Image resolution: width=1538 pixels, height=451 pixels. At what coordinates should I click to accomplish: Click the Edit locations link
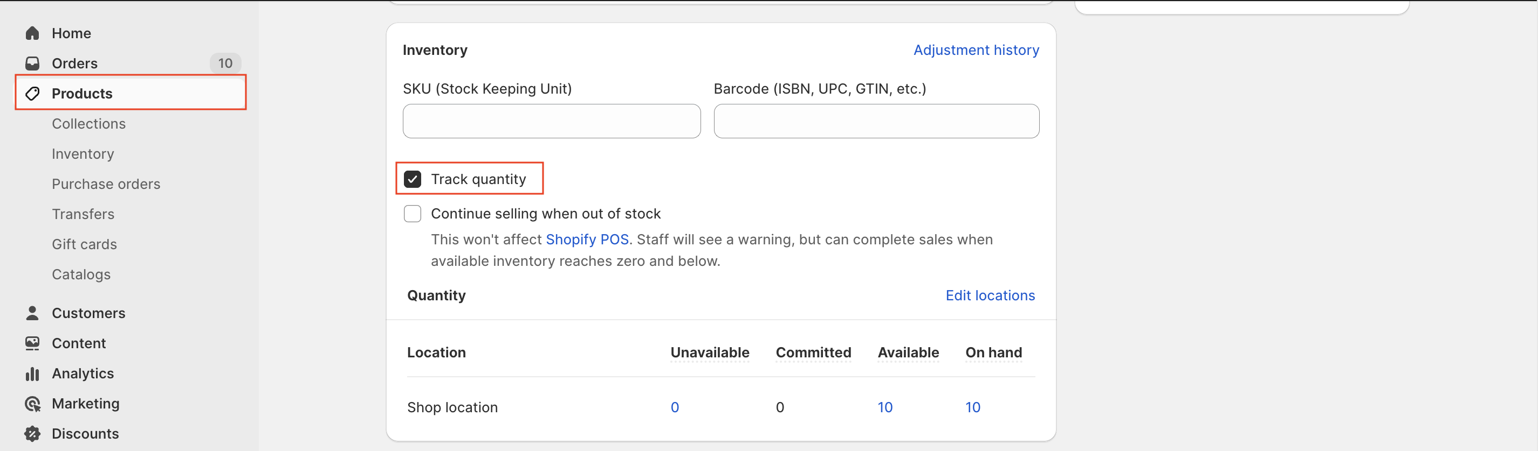point(990,295)
